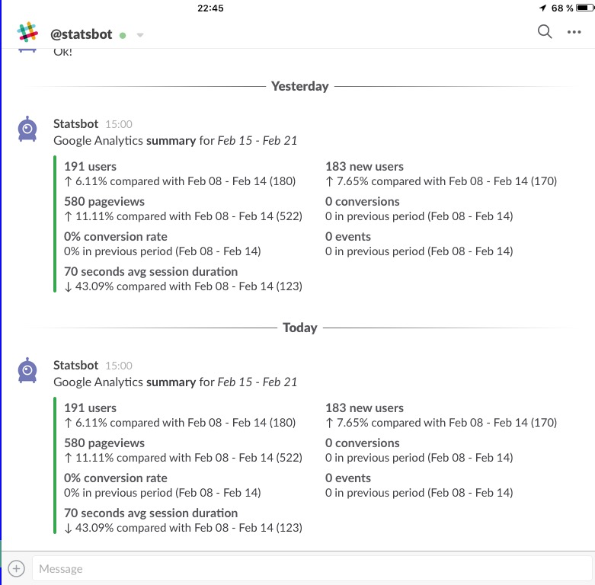Tap the 191 users stat in today's summary
The width and height of the screenshot is (595, 585).
91,408
